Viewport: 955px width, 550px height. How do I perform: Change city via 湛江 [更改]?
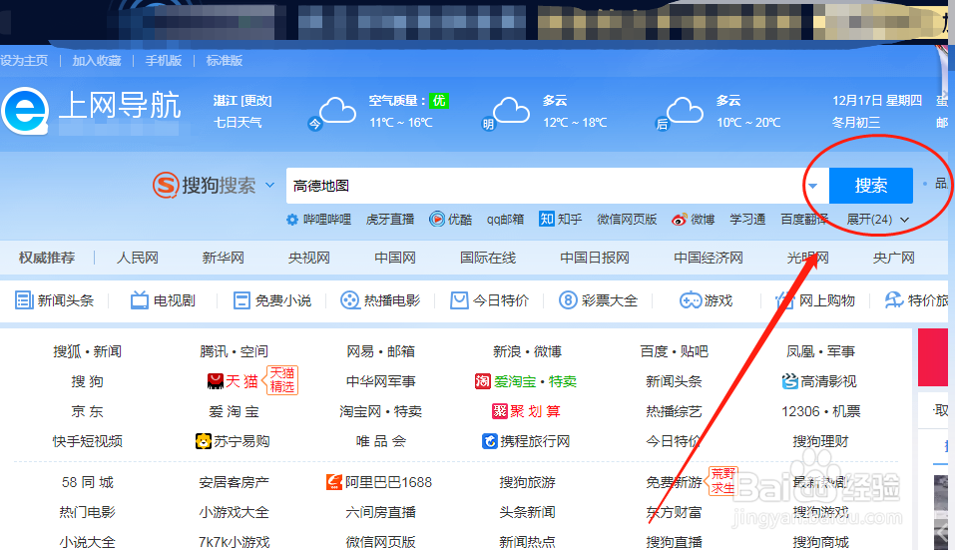point(242,101)
